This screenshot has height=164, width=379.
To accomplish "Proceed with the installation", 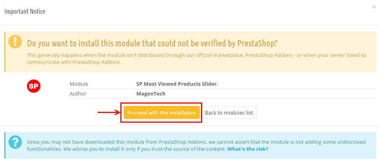I will [x=162, y=113].
